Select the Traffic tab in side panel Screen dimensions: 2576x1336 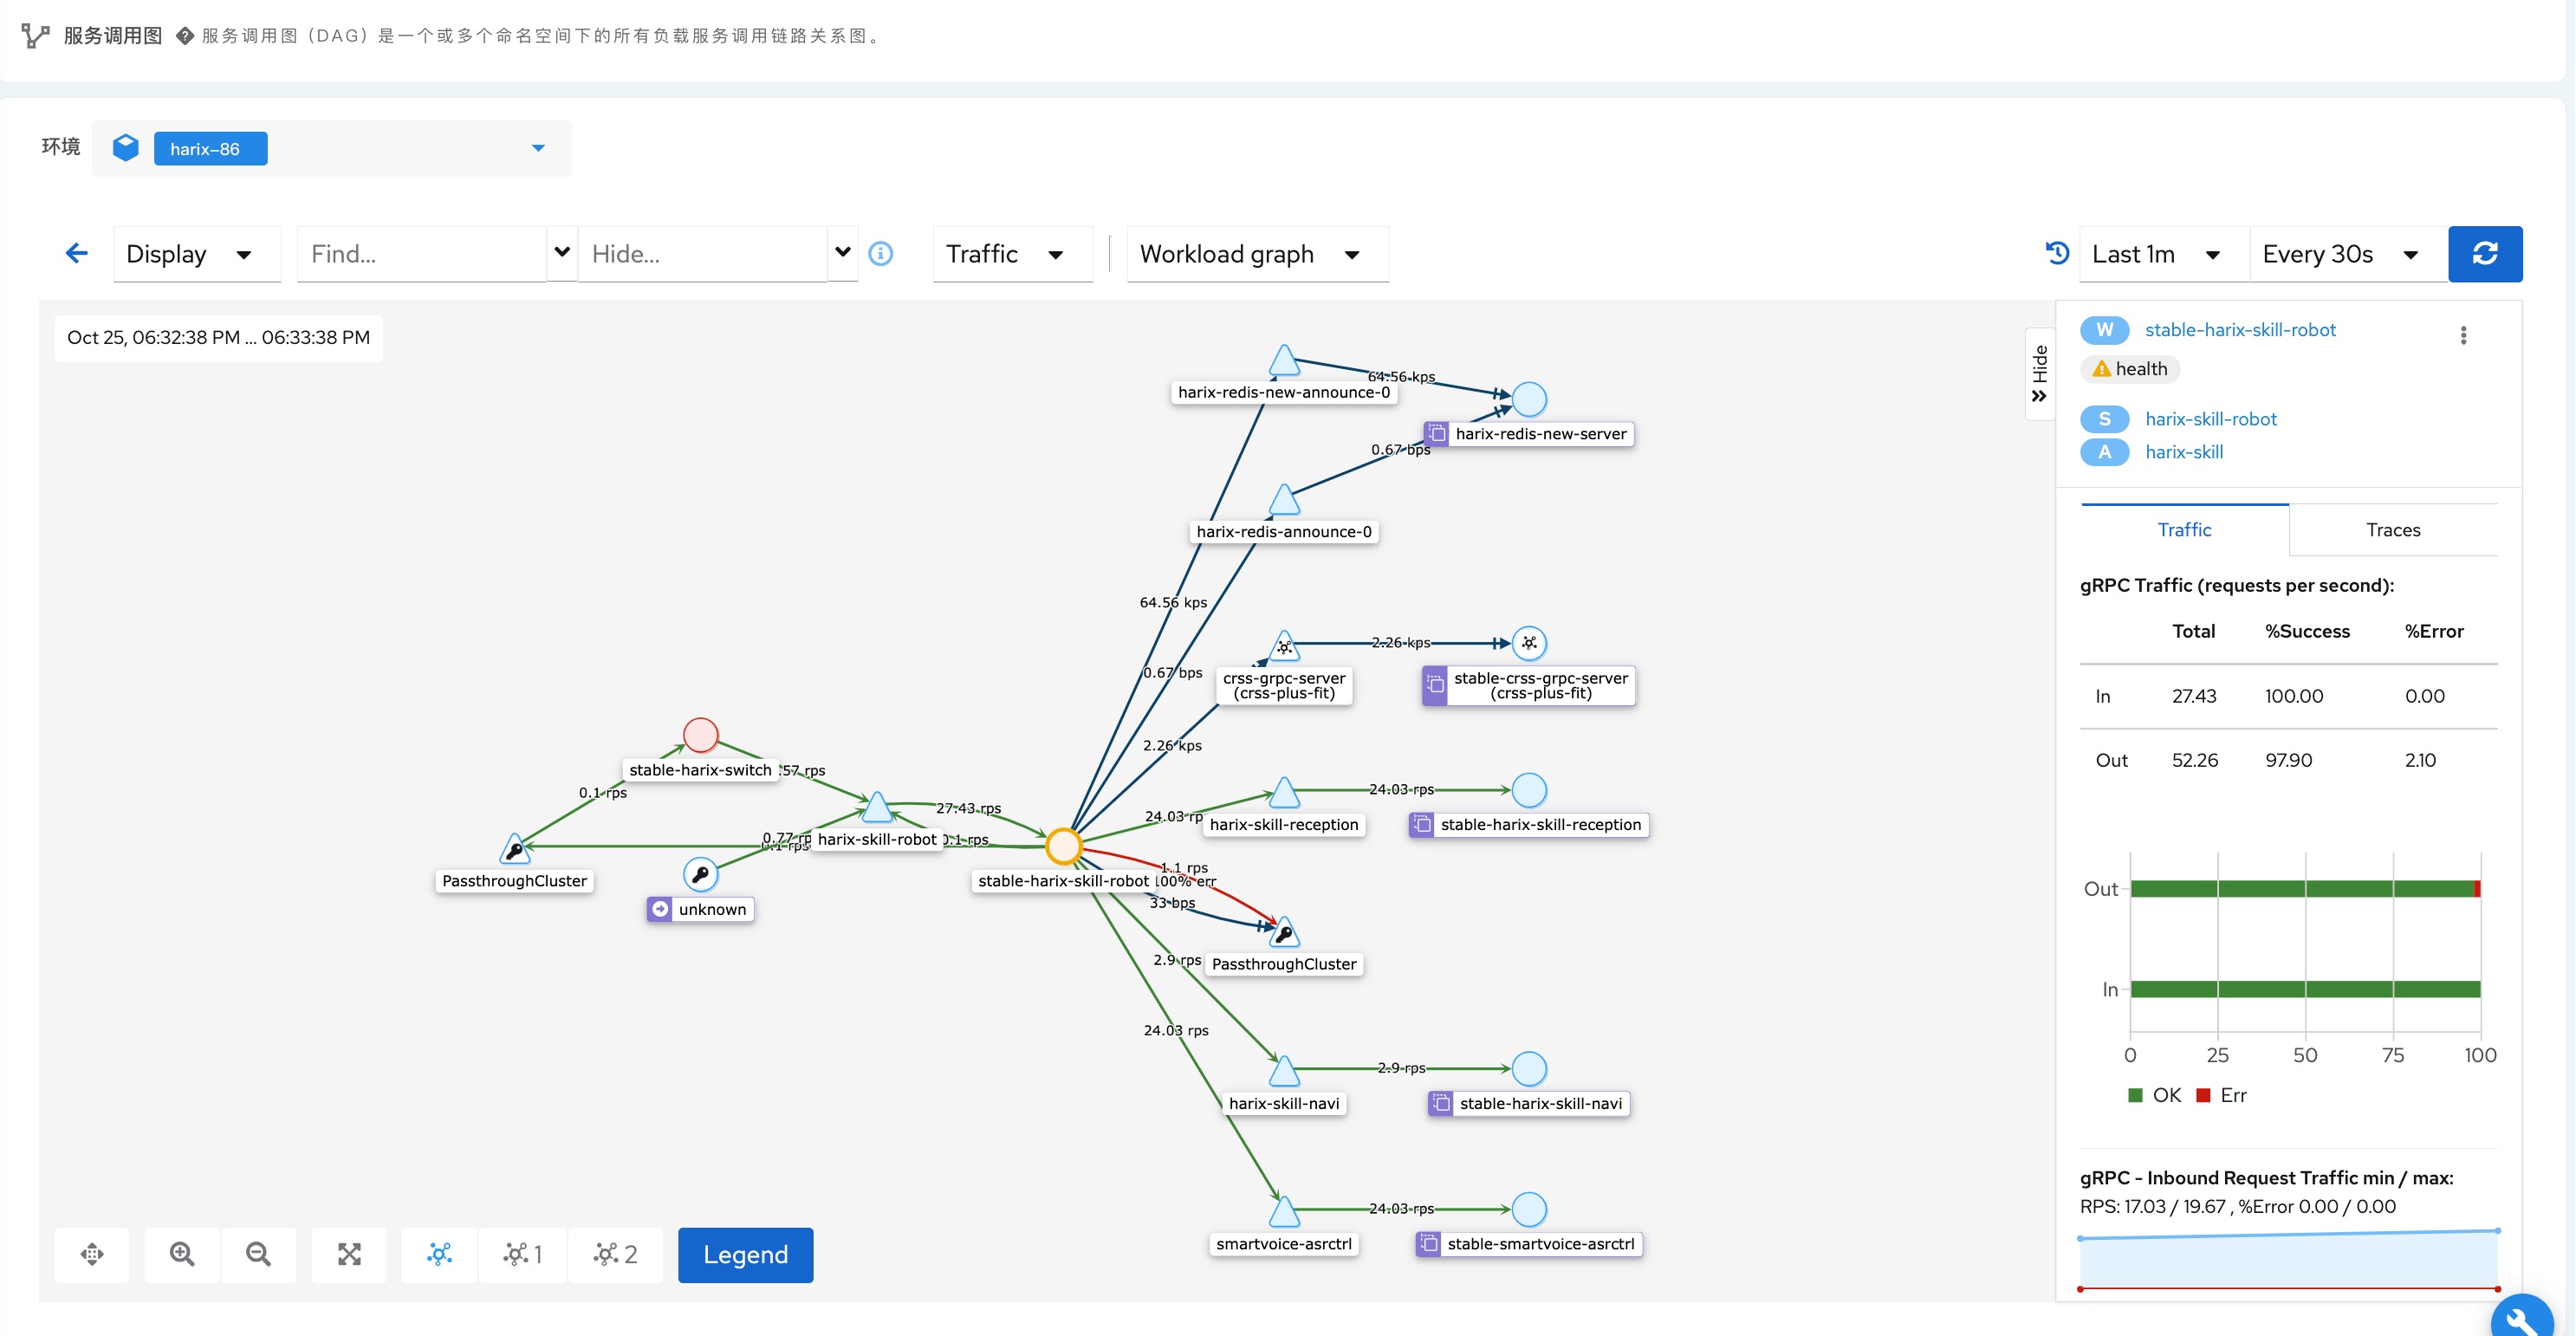[2184, 530]
